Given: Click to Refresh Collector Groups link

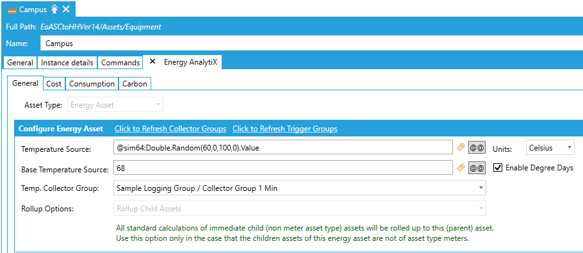Looking at the screenshot, I should pyautogui.click(x=170, y=129).
